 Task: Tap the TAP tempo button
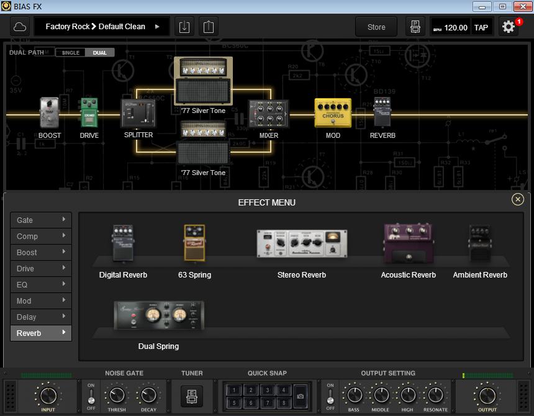[481, 27]
